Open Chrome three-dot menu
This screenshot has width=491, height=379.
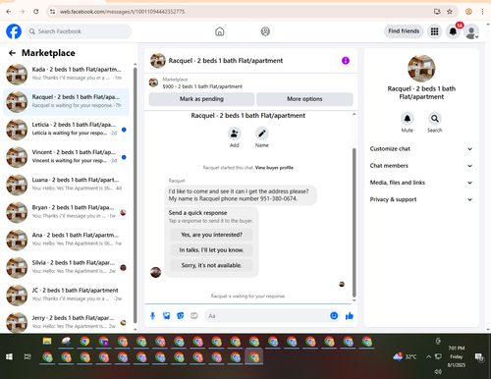point(482,12)
